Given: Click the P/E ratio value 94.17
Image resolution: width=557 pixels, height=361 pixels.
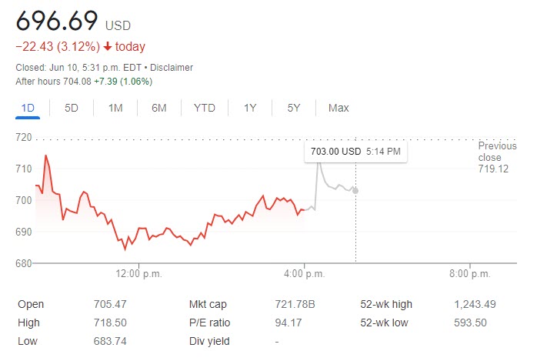Looking at the screenshot, I should 288,323.
